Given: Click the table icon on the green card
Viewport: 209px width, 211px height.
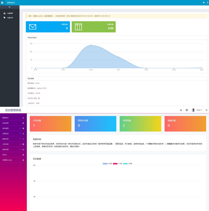Looking at the screenshot, I should [x=78, y=27].
